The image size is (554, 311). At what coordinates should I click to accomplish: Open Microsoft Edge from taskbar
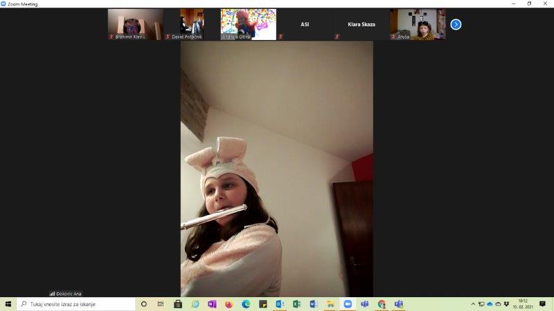(246, 304)
